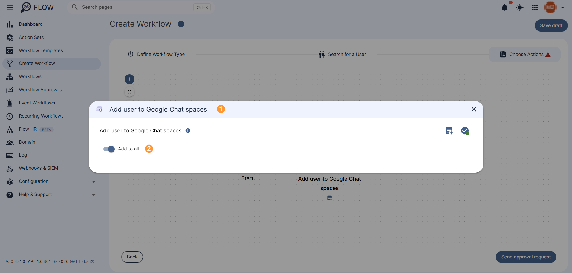
Task: Open the hamburger navigation menu
Action: pyautogui.click(x=10, y=7)
